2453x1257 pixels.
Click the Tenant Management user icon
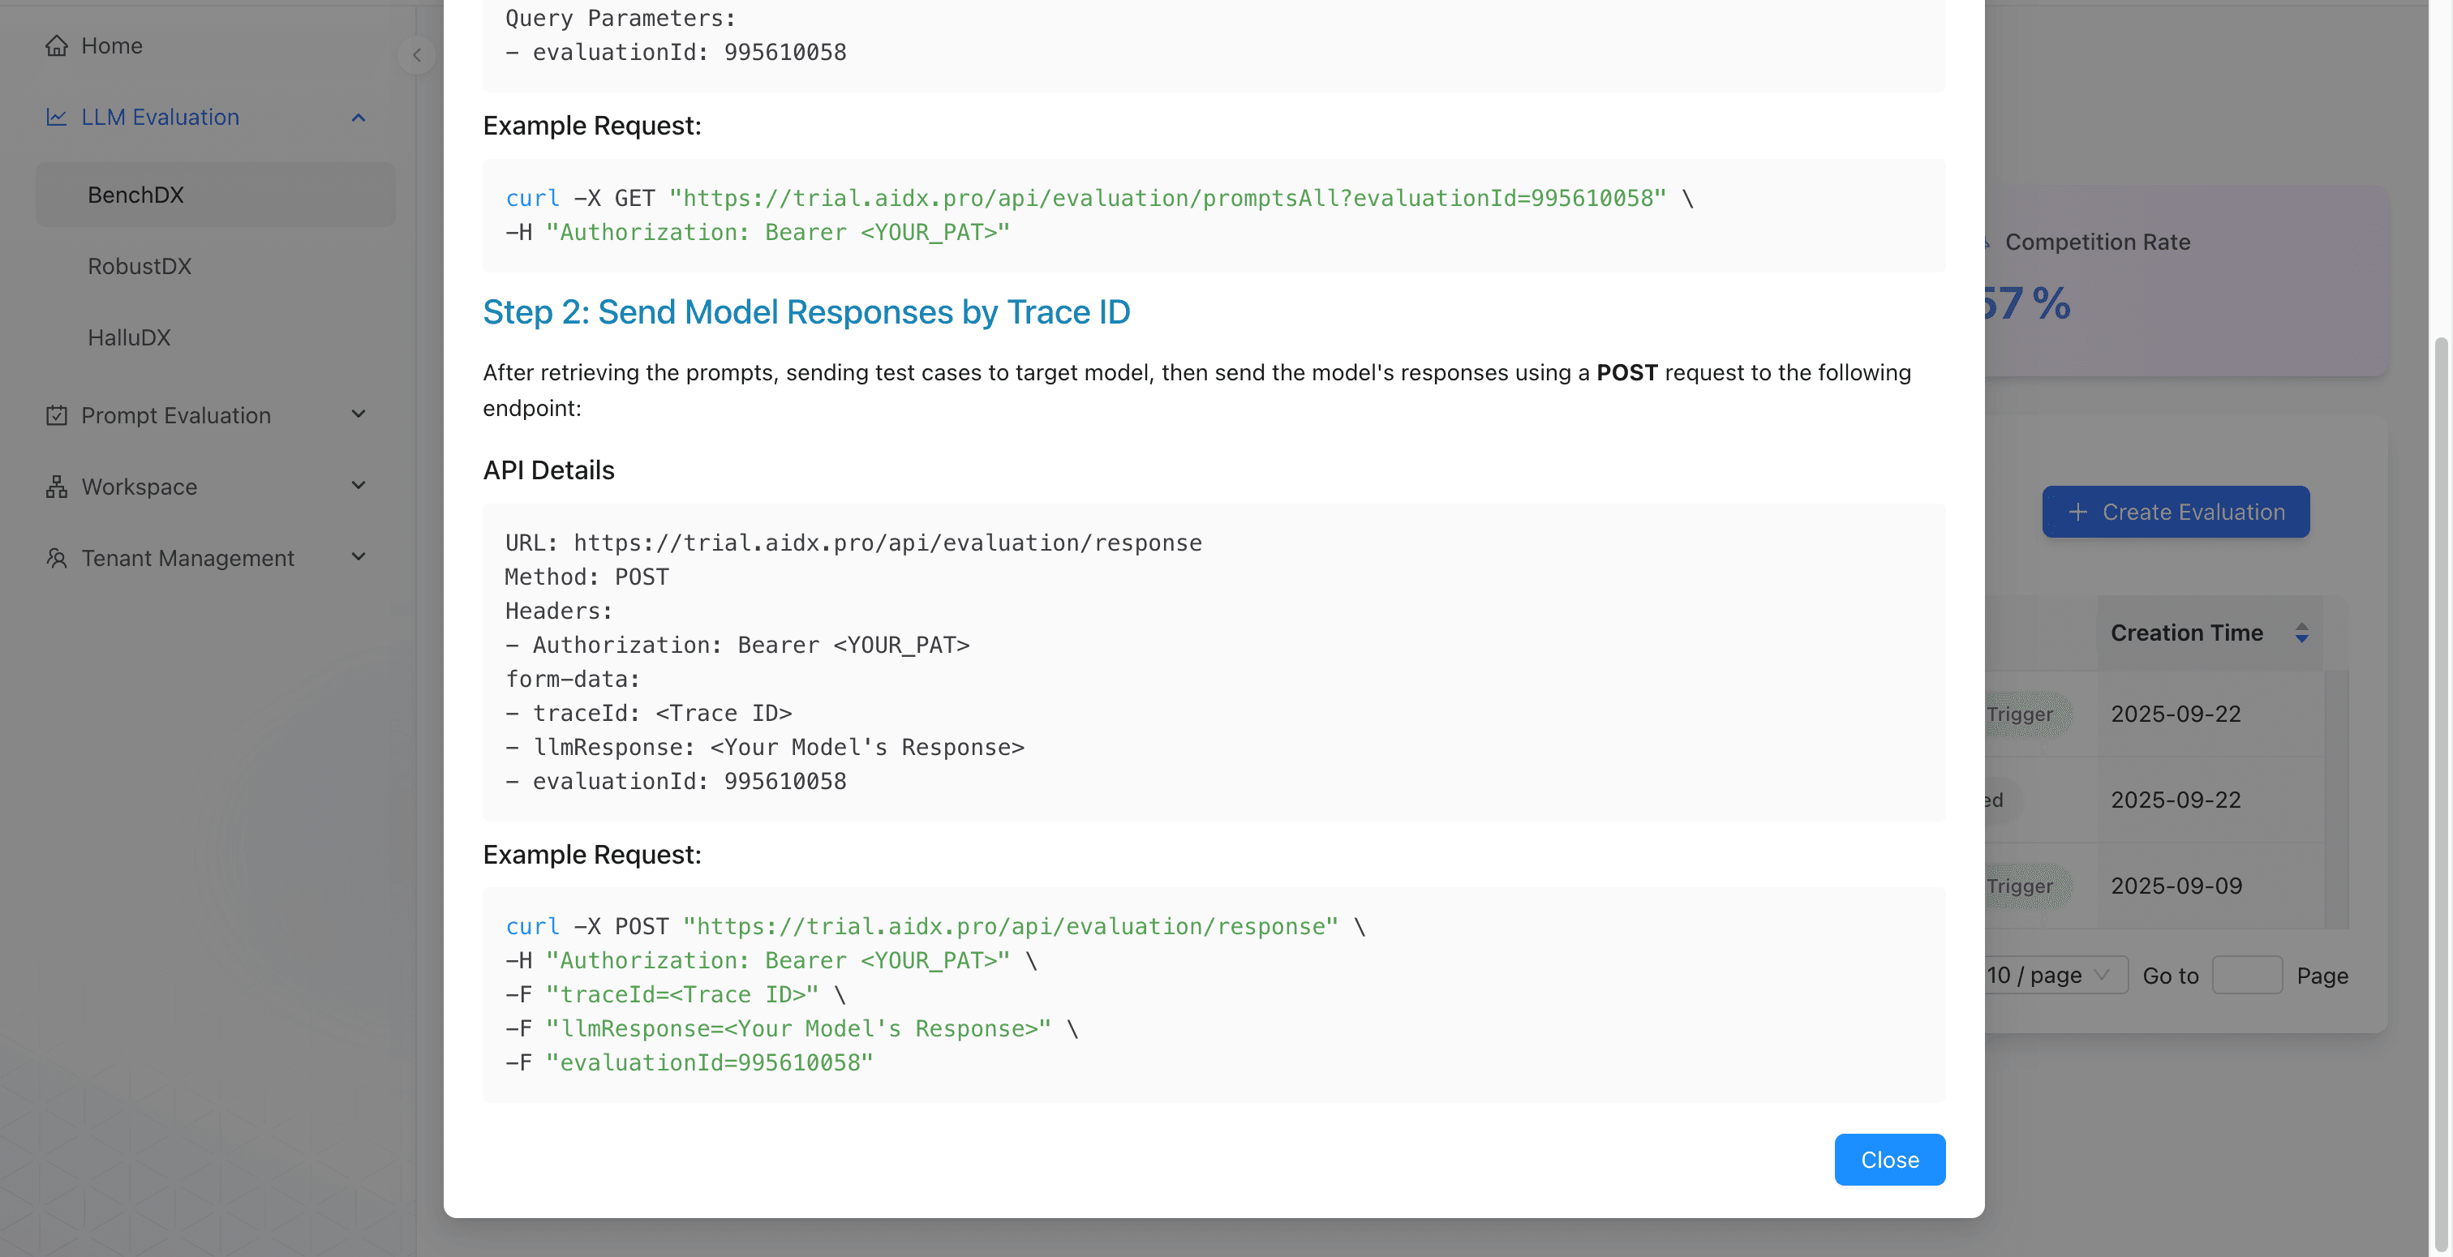click(56, 558)
